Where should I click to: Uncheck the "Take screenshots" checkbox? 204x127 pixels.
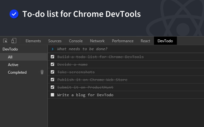[x=53, y=72]
